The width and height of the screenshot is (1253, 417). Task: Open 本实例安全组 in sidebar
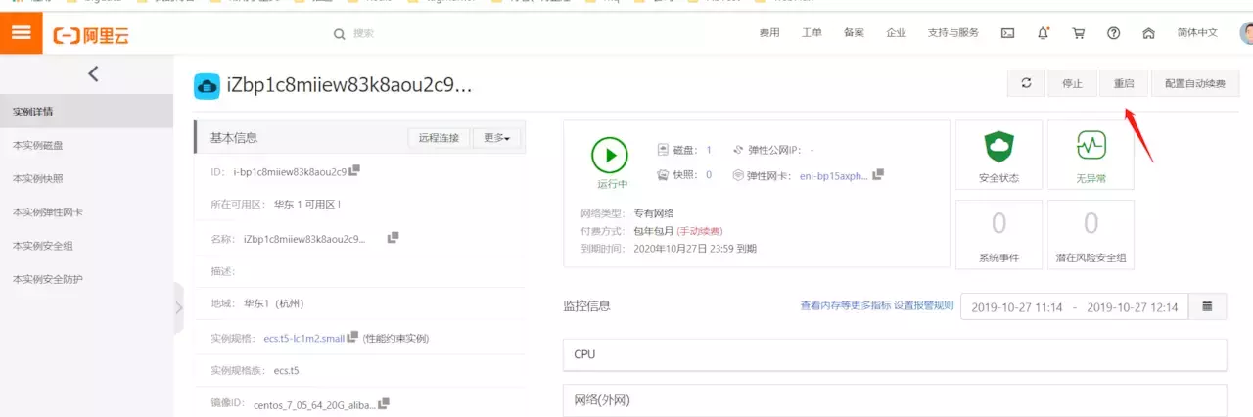click(86, 246)
